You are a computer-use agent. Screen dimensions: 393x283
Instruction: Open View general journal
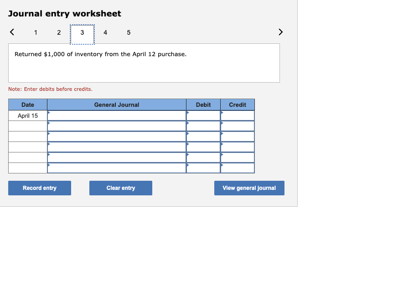[249, 188]
